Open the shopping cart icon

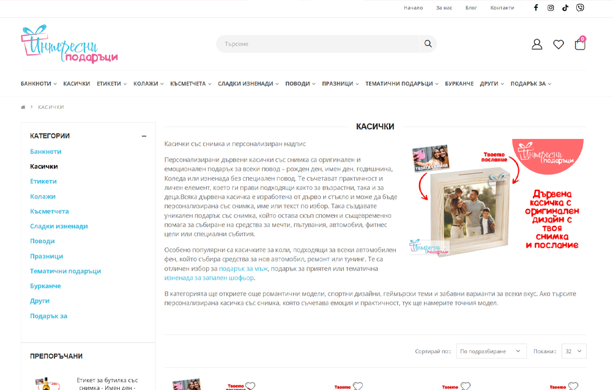(x=580, y=44)
